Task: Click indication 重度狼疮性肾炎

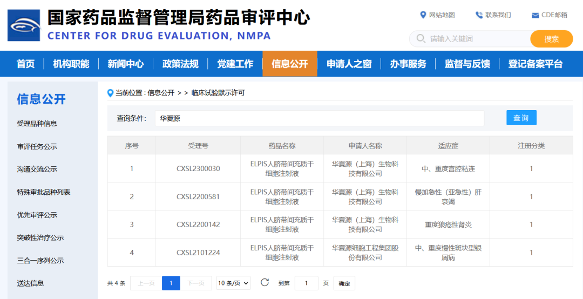Action: pyautogui.click(x=448, y=225)
